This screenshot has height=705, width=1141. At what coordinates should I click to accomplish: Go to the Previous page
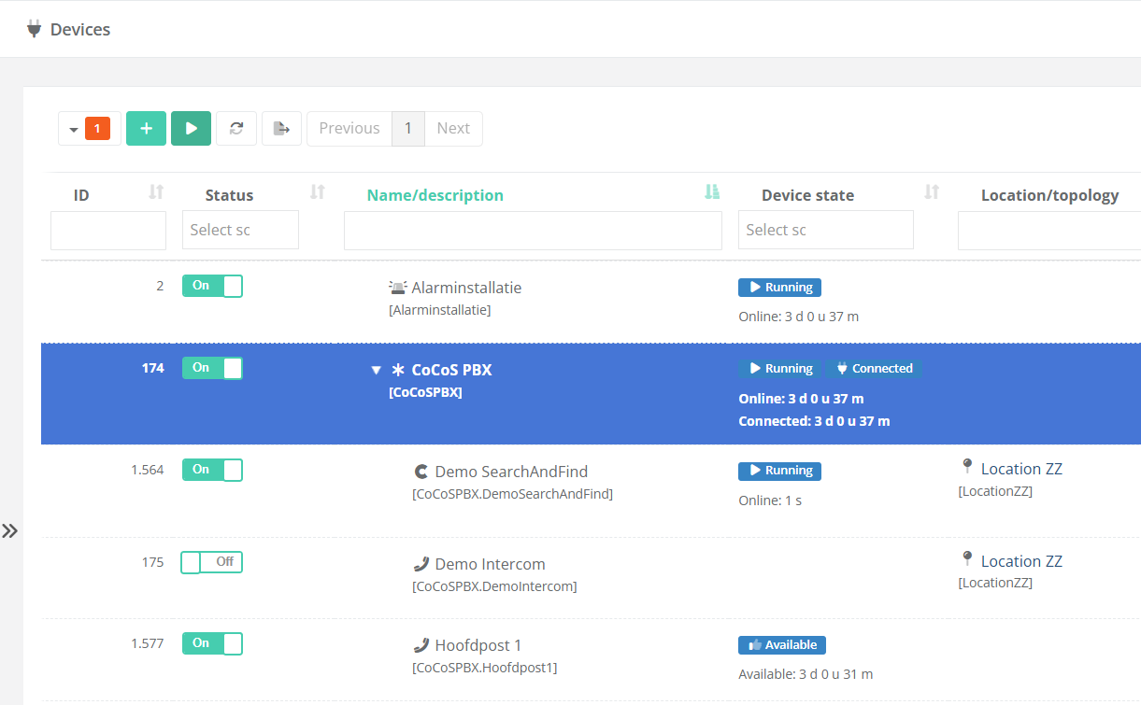tap(349, 128)
